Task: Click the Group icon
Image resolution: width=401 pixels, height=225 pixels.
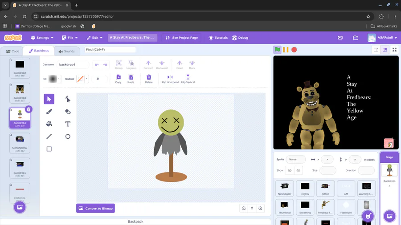Action: click(119, 64)
